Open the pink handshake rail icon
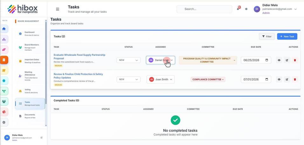The height and width of the screenshot is (145, 304). point(4,50)
